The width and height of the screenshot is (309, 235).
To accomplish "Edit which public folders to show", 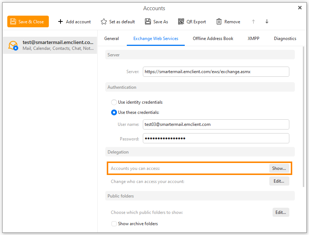I will (281, 212).
